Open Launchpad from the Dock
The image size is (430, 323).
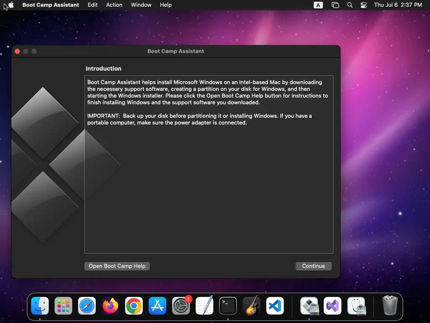point(63,306)
